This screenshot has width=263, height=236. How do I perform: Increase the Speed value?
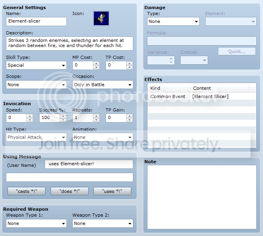(x=30, y=116)
